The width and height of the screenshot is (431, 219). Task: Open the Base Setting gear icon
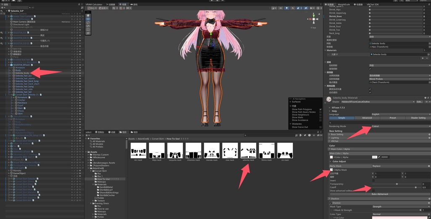click(429, 135)
